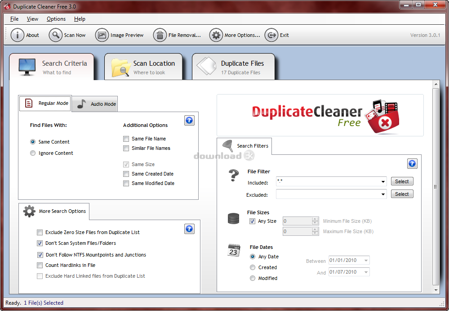Click the Minimum File Size input field

297,221
